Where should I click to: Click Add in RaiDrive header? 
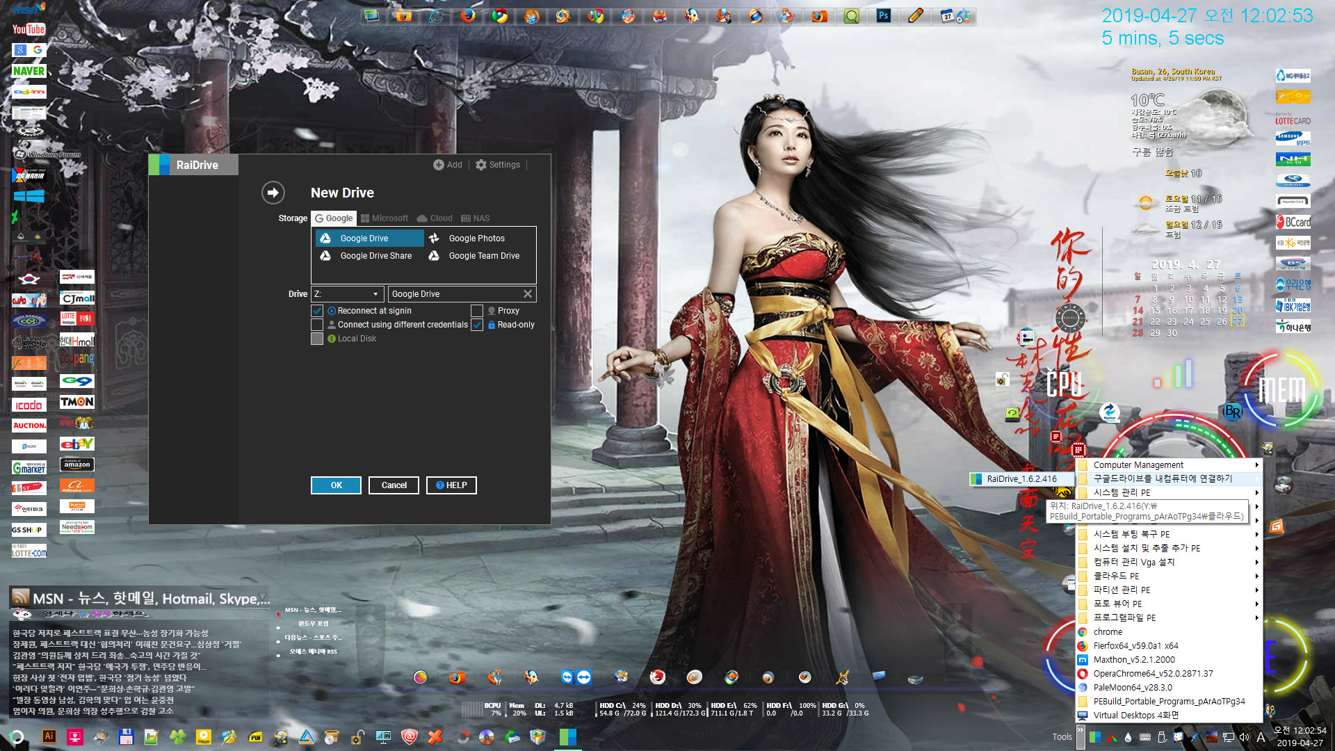pos(448,165)
